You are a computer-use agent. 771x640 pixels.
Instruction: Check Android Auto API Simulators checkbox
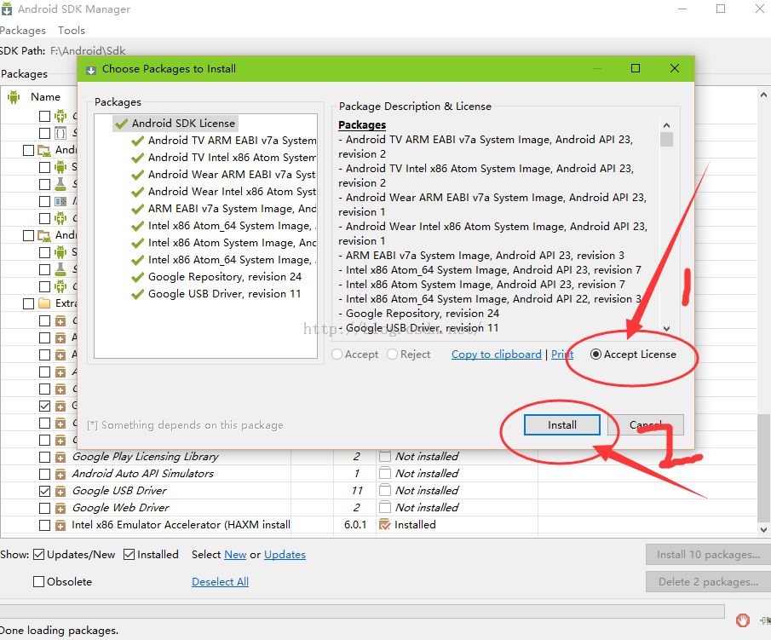[x=45, y=474]
